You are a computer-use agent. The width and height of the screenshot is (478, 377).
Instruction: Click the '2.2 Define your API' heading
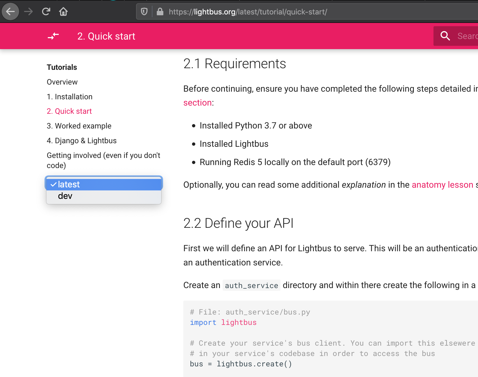click(238, 223)
